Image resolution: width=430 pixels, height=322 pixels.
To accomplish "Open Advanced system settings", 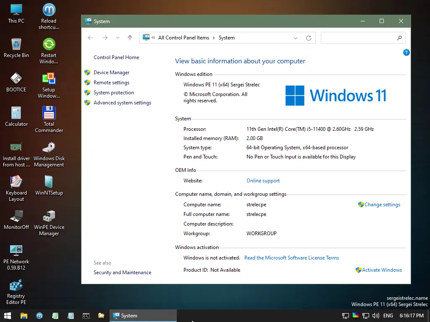I will pos(122,103).
